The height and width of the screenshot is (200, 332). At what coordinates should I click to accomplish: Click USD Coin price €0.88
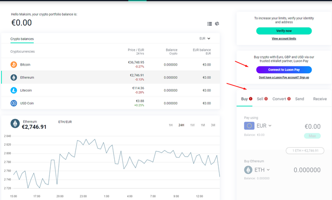140,101
